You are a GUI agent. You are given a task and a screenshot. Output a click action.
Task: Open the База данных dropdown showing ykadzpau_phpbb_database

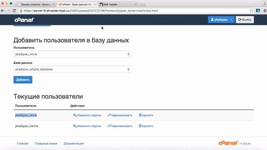[x=72, y=70]
